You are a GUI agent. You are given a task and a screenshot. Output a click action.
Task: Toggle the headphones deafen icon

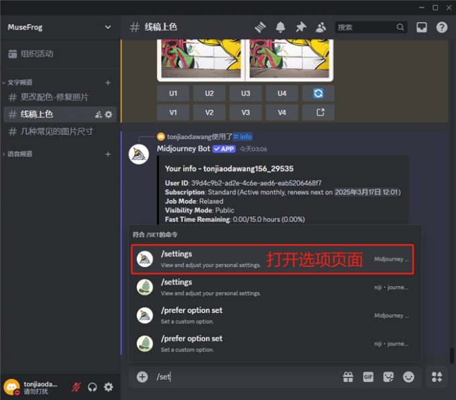[92, 387]
